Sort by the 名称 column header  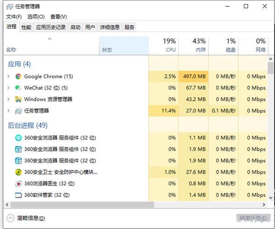pyautogui.click(x=51, y=46)
